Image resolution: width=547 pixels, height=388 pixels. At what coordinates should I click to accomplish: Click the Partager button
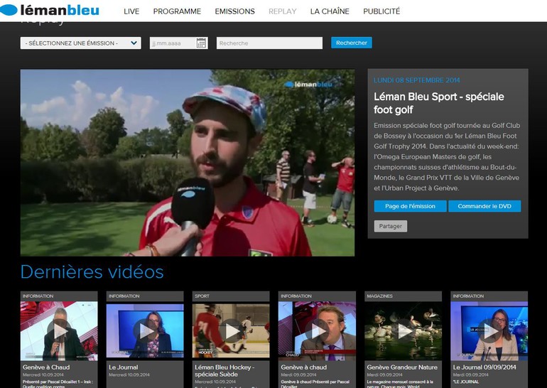pos(391,226)
